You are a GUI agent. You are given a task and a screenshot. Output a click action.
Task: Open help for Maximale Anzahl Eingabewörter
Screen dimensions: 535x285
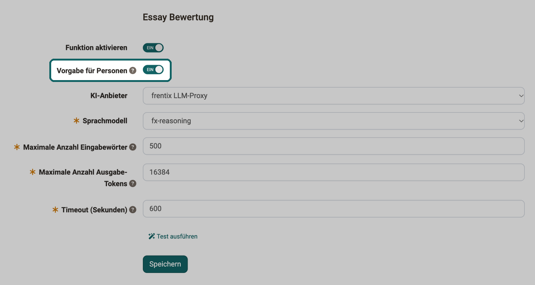pos(133,147)
